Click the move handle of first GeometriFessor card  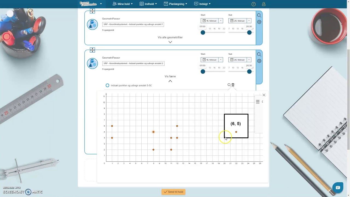pos(92,11)
